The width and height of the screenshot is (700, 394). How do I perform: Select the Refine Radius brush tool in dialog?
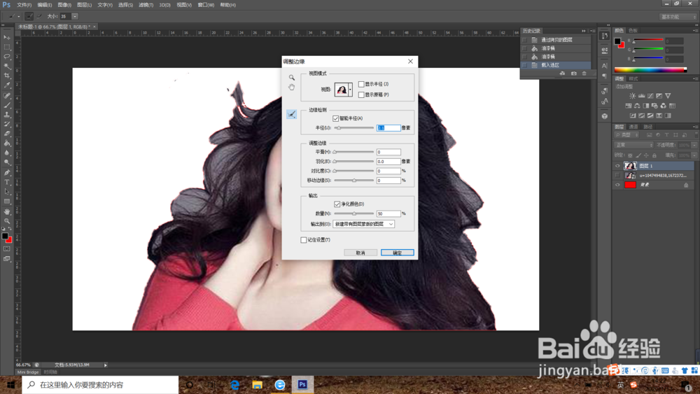click(291, 115)
